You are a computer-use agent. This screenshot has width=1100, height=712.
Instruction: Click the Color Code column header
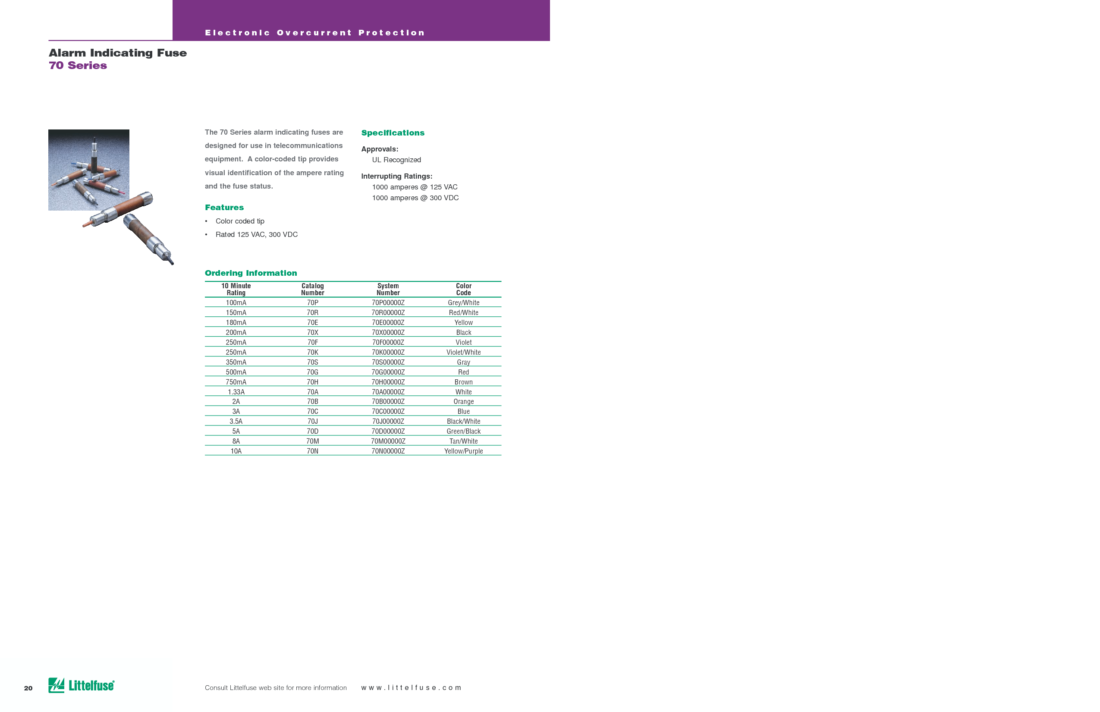coord(463,290)
